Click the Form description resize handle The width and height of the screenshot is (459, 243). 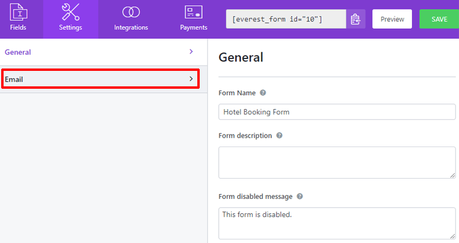point(452,175)
